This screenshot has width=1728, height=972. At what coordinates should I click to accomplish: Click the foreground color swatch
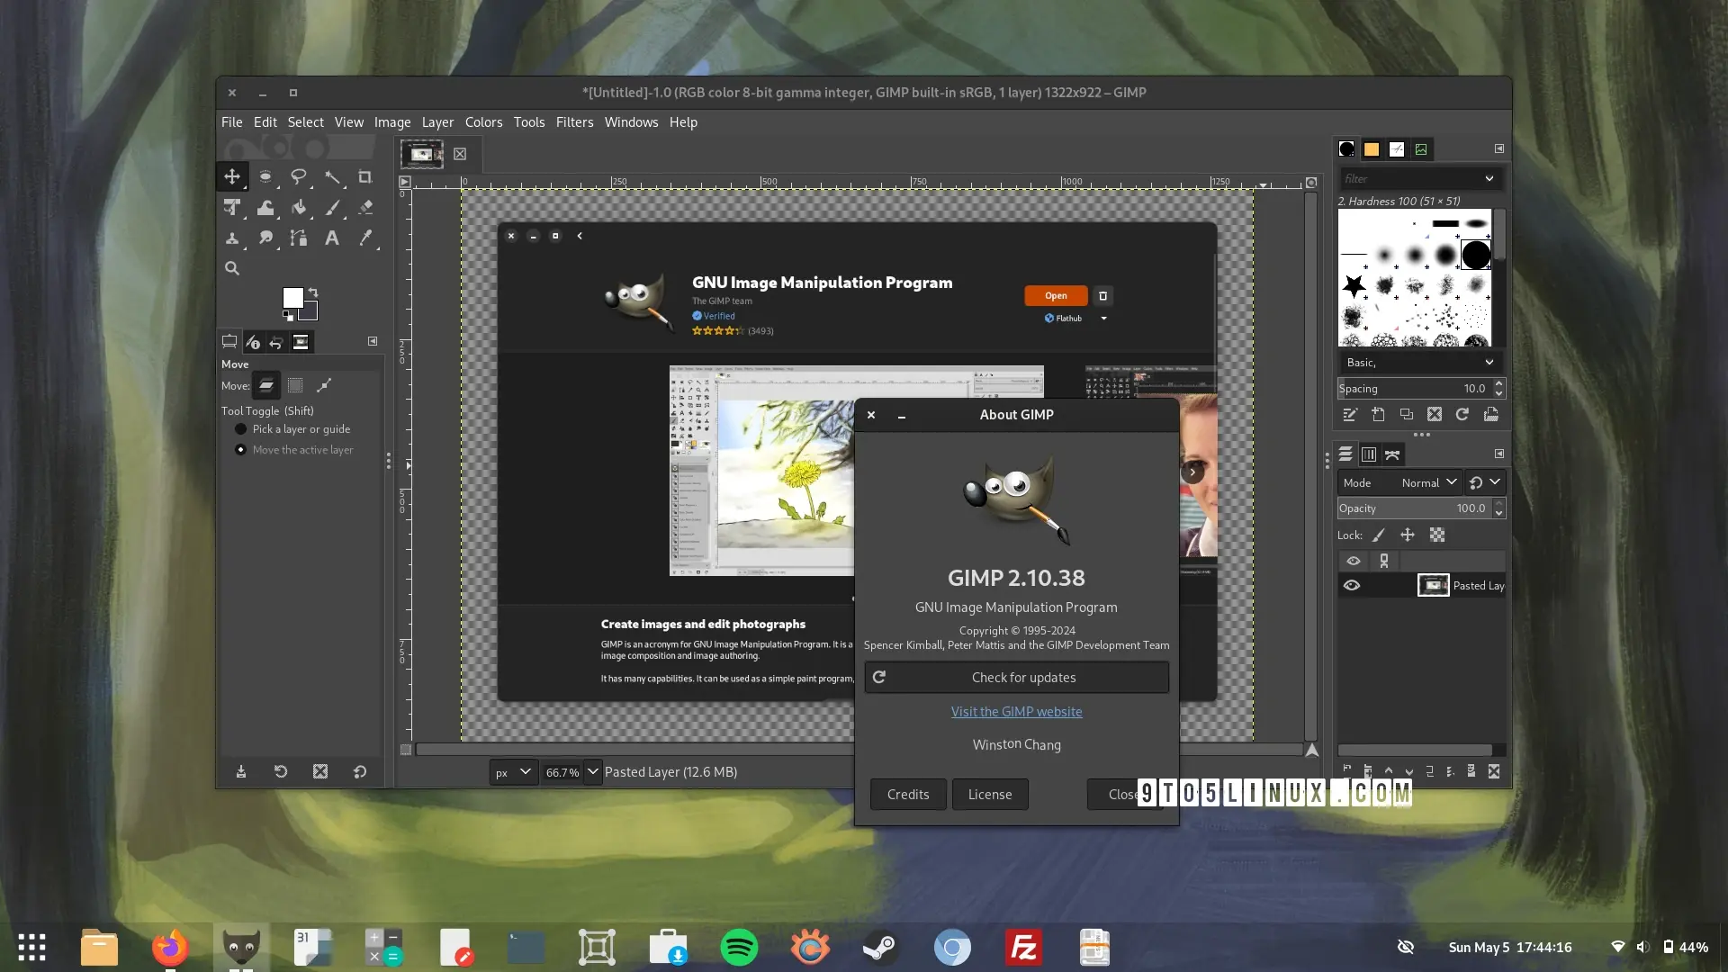(x=292, y=297)
